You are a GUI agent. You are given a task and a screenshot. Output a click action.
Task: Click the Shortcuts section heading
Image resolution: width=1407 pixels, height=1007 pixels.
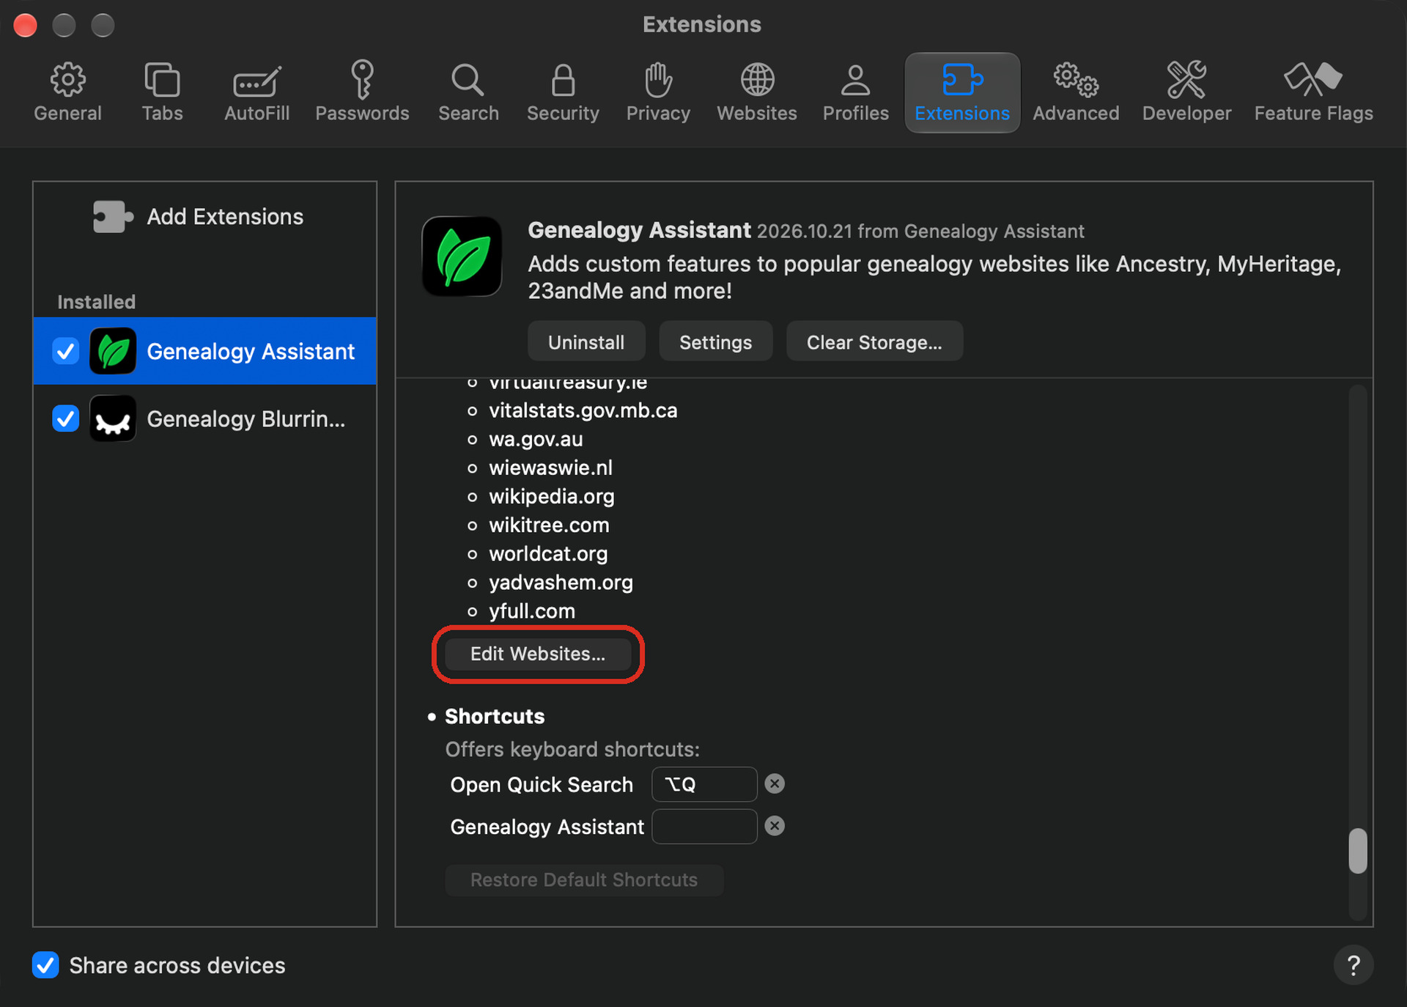pyautogui.click(x=495, y=716)
